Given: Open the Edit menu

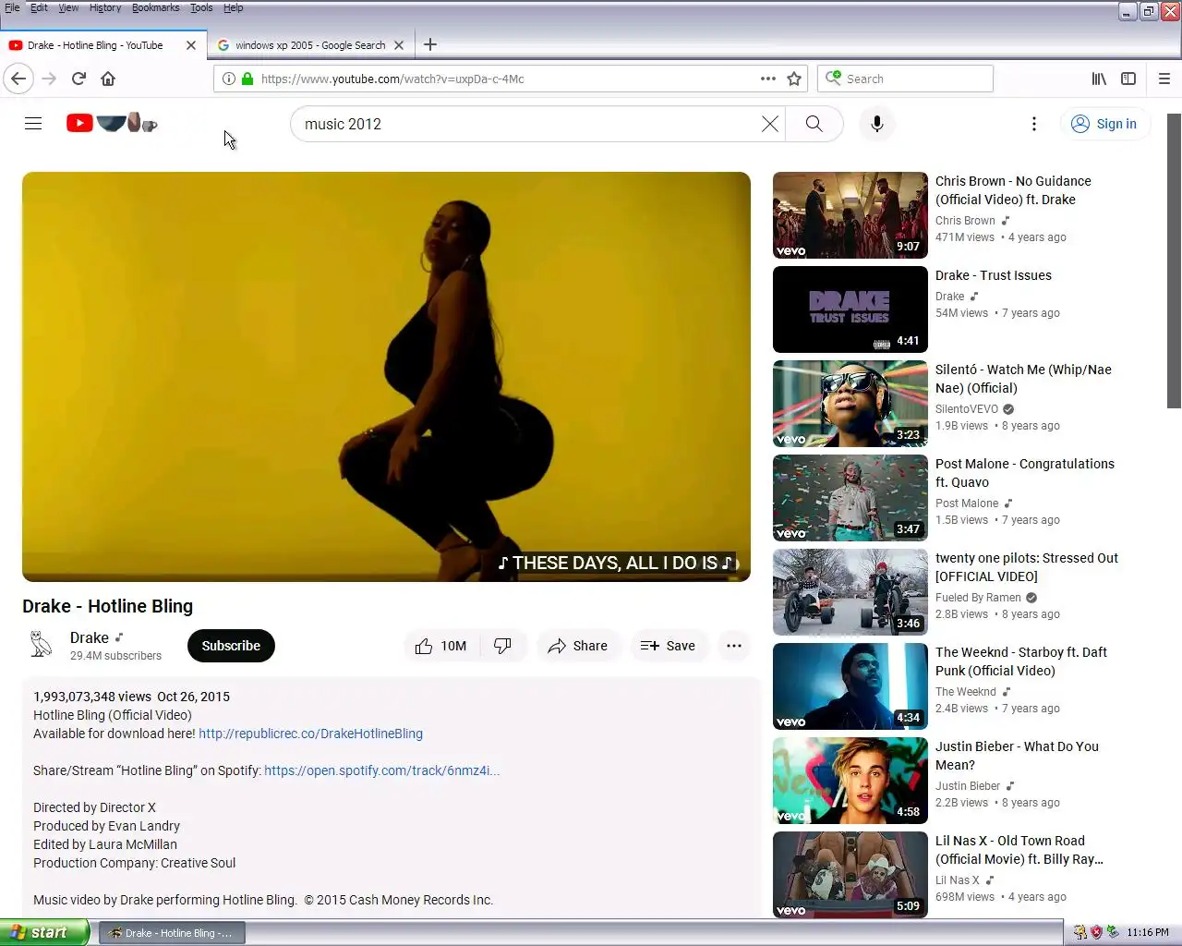Looking at the screenshot, I should [39, 7].
